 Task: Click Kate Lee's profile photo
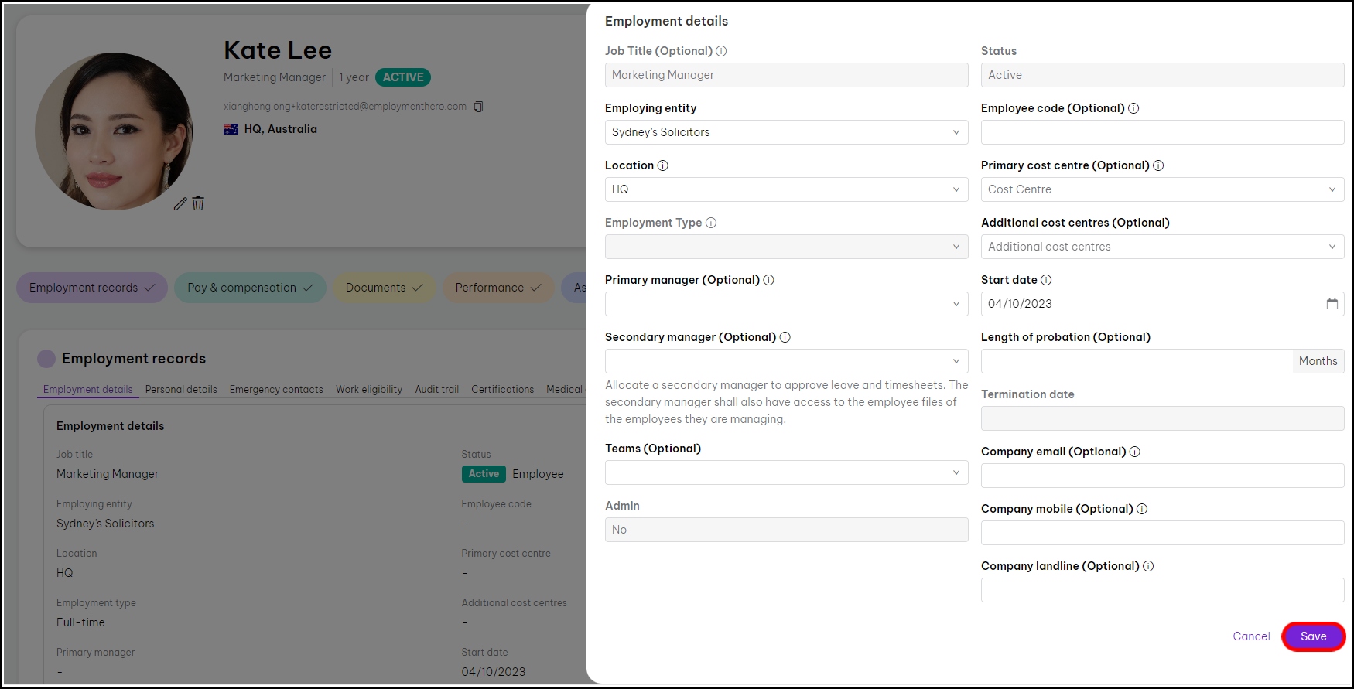(x=114, y=131)
